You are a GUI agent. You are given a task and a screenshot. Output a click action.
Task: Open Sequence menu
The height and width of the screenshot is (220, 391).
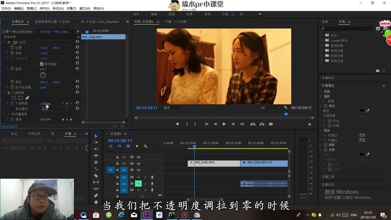pos(45,9)
